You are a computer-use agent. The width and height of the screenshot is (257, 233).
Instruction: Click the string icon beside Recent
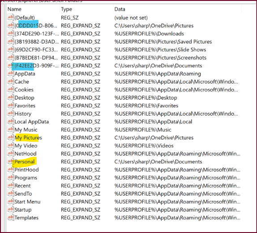pyautogui.click(x=11, y=185)
